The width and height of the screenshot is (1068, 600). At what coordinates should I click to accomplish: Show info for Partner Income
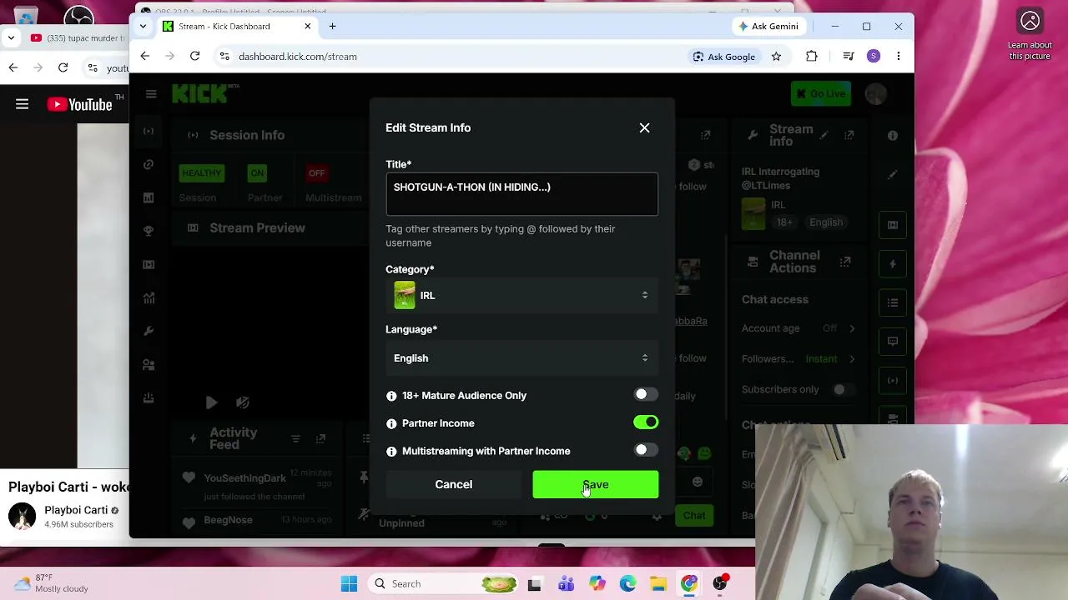point(391,423)
